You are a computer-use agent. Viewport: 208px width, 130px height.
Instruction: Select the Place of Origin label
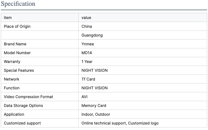(x=17, y=26)
